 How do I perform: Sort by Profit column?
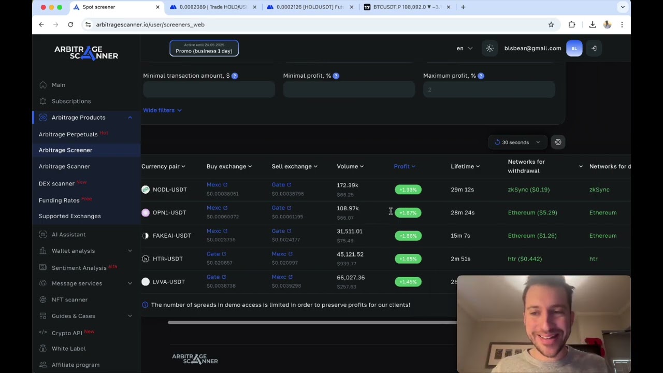click(x=405, y=166)
